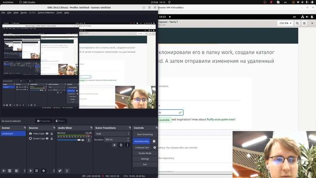Click the host microphone tray icon
The image size is (316, 178).
pos(307,2)
